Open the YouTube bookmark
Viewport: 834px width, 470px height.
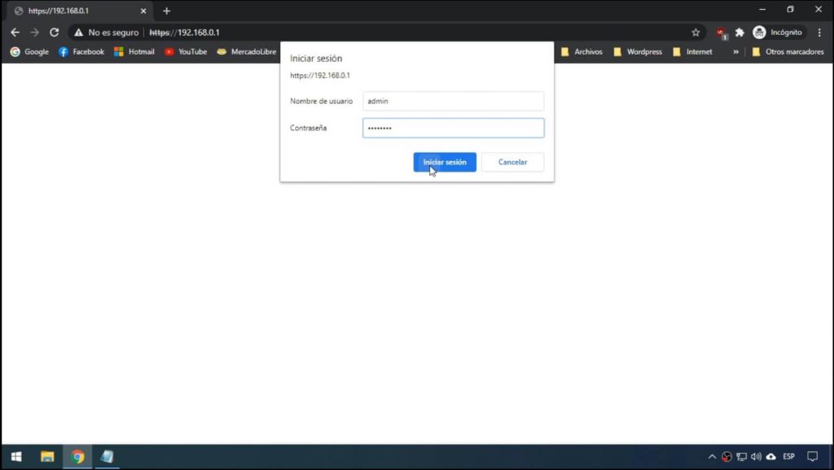pyautogui.click(x=186, y=51)
